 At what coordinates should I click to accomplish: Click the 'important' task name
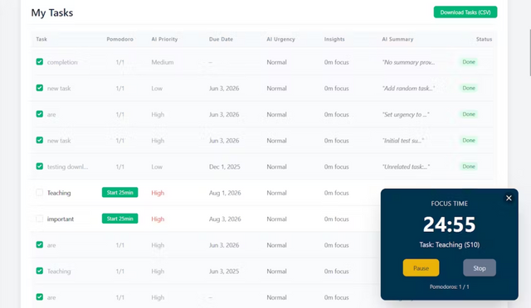tap(61, 219)
